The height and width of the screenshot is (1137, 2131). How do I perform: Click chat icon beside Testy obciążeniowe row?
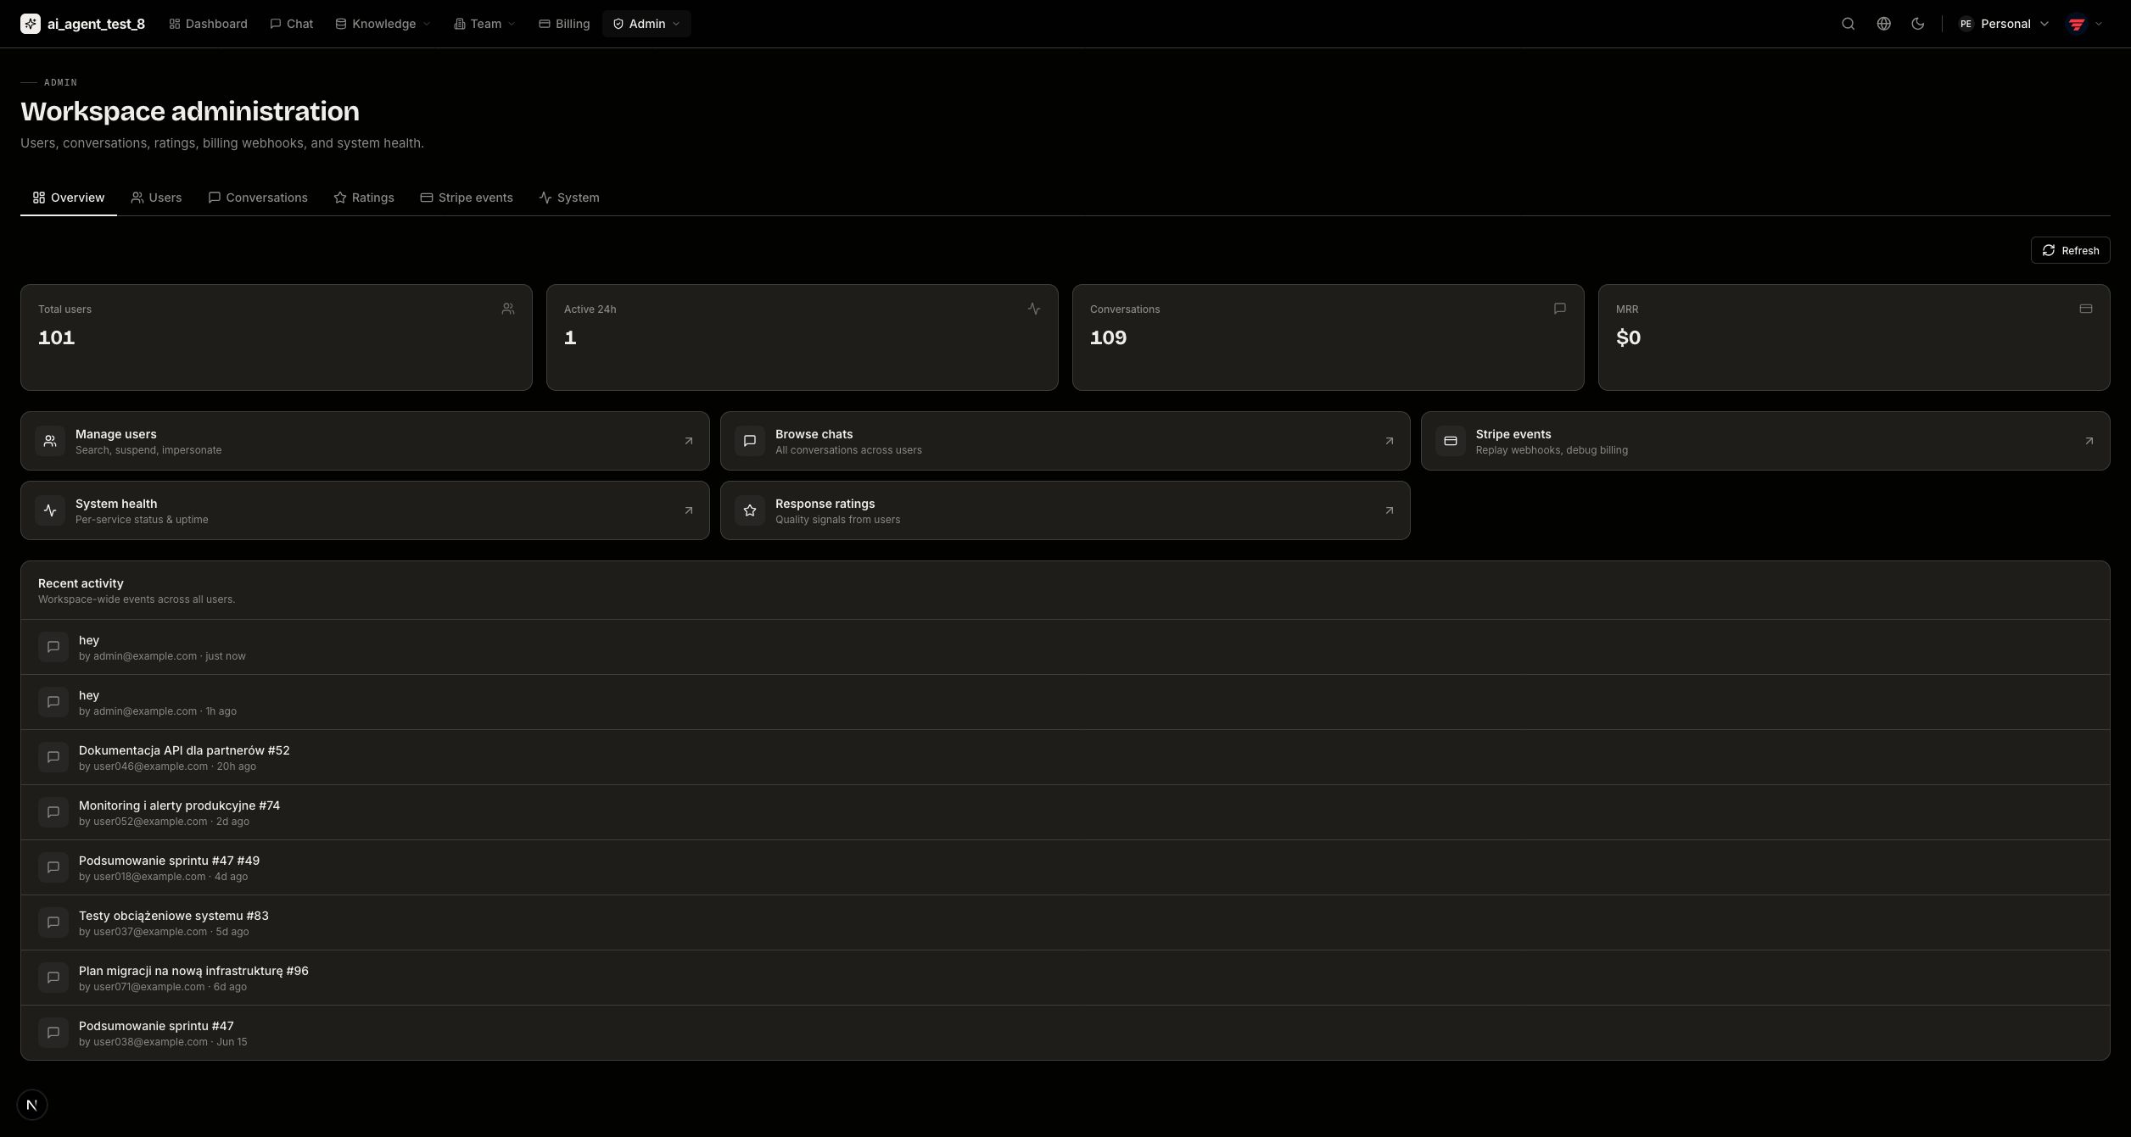[53, 922]
